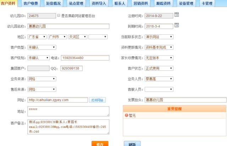This screenshot has height=146, width=227.
Task: Click the 刷新 button
Action: [132, 144]
